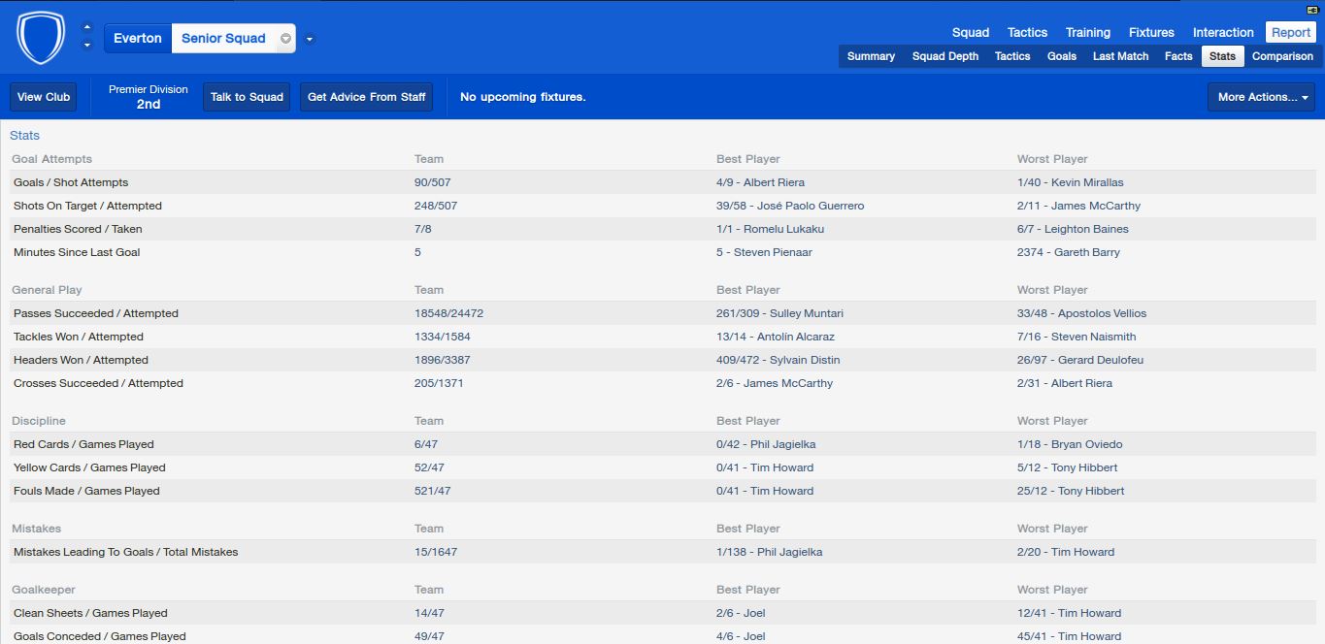Image resolution: width=1325 pixels, height=644 pixels.
Task: Click the Everton club shield badge
Action: (41, 38)
